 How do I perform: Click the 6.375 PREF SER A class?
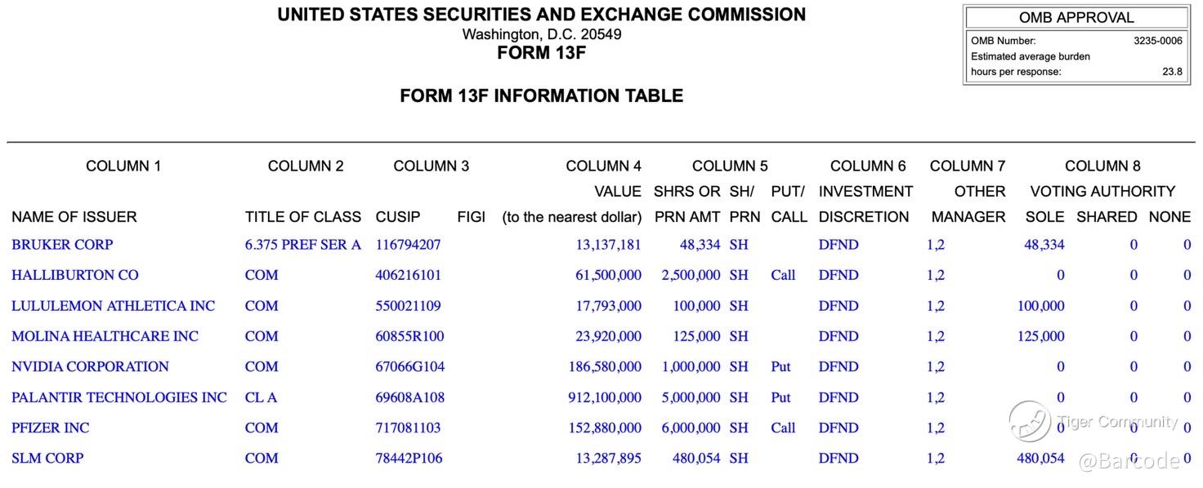302,245
